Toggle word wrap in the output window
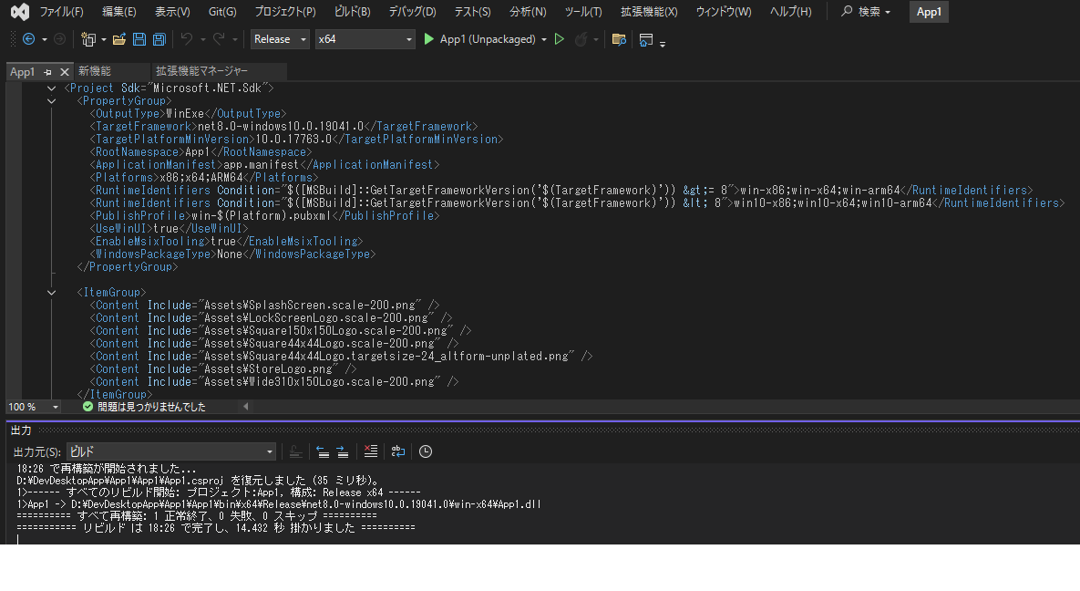This screenshot has height=591, width=1080. [398, 451]
